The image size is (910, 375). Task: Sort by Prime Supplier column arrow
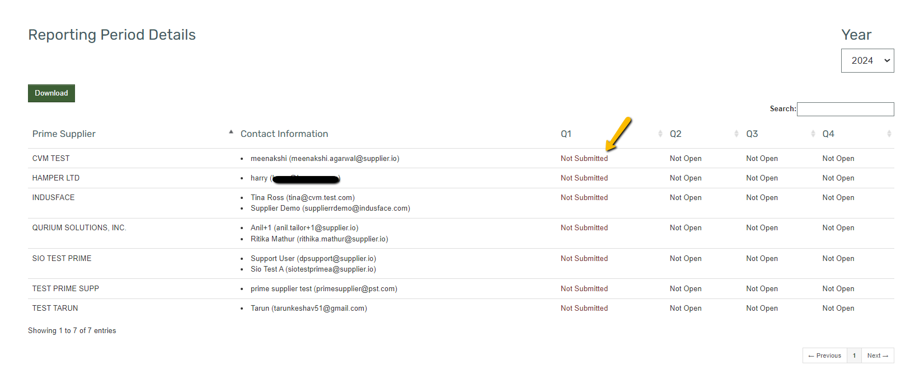[231, 132]
